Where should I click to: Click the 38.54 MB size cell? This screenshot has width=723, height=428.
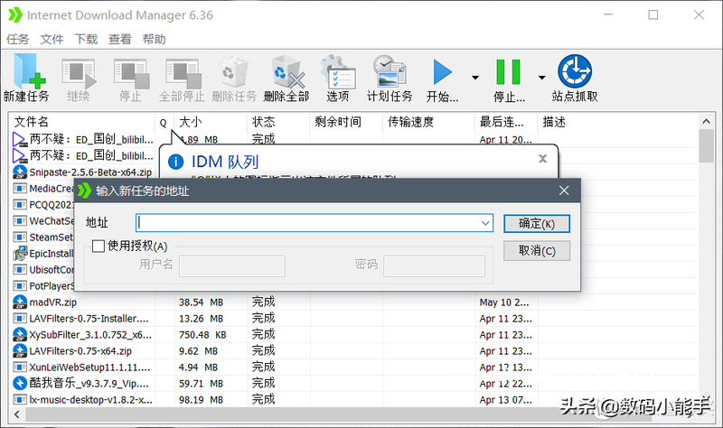point(201,302)
